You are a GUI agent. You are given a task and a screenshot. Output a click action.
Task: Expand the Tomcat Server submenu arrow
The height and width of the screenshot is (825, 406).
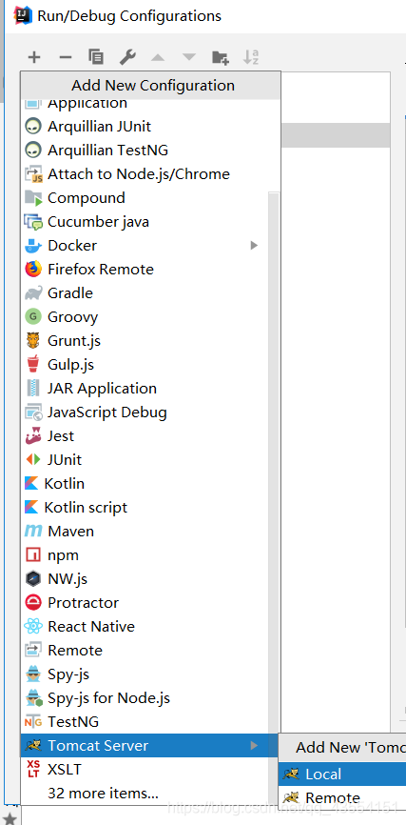click(254, 746)
